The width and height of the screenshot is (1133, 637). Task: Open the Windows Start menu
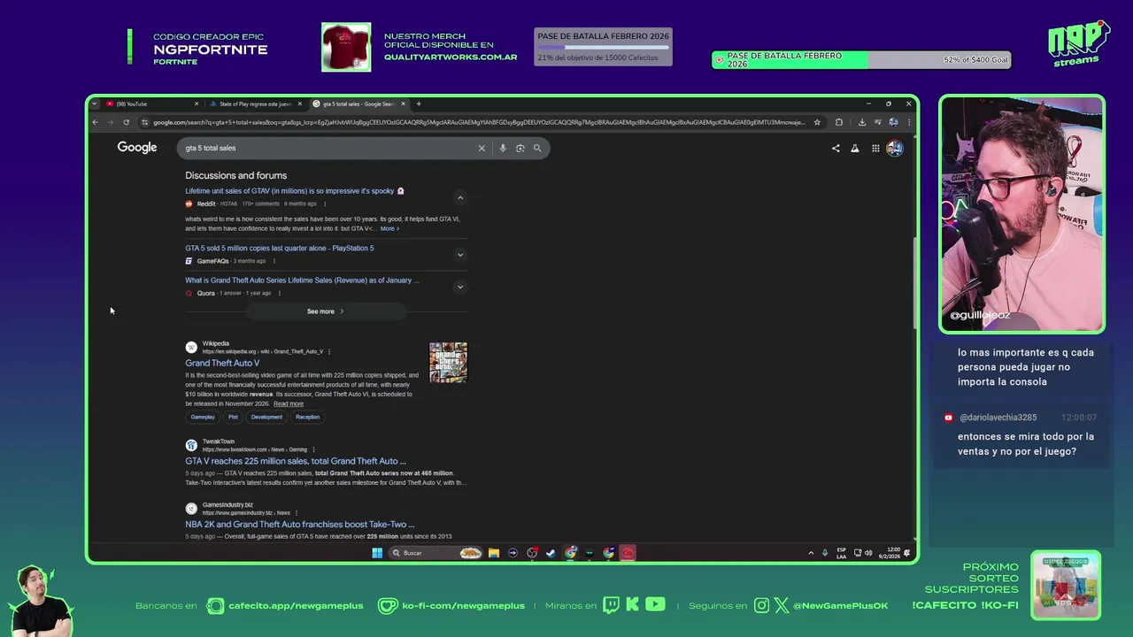(x=377, y=553)
